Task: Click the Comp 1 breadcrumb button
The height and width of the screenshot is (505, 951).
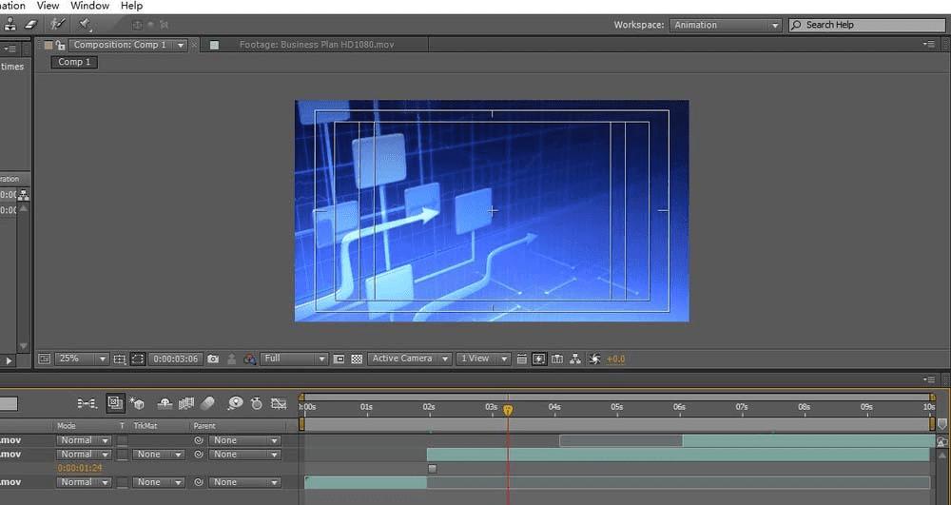Action: click(x=74, y=62)
